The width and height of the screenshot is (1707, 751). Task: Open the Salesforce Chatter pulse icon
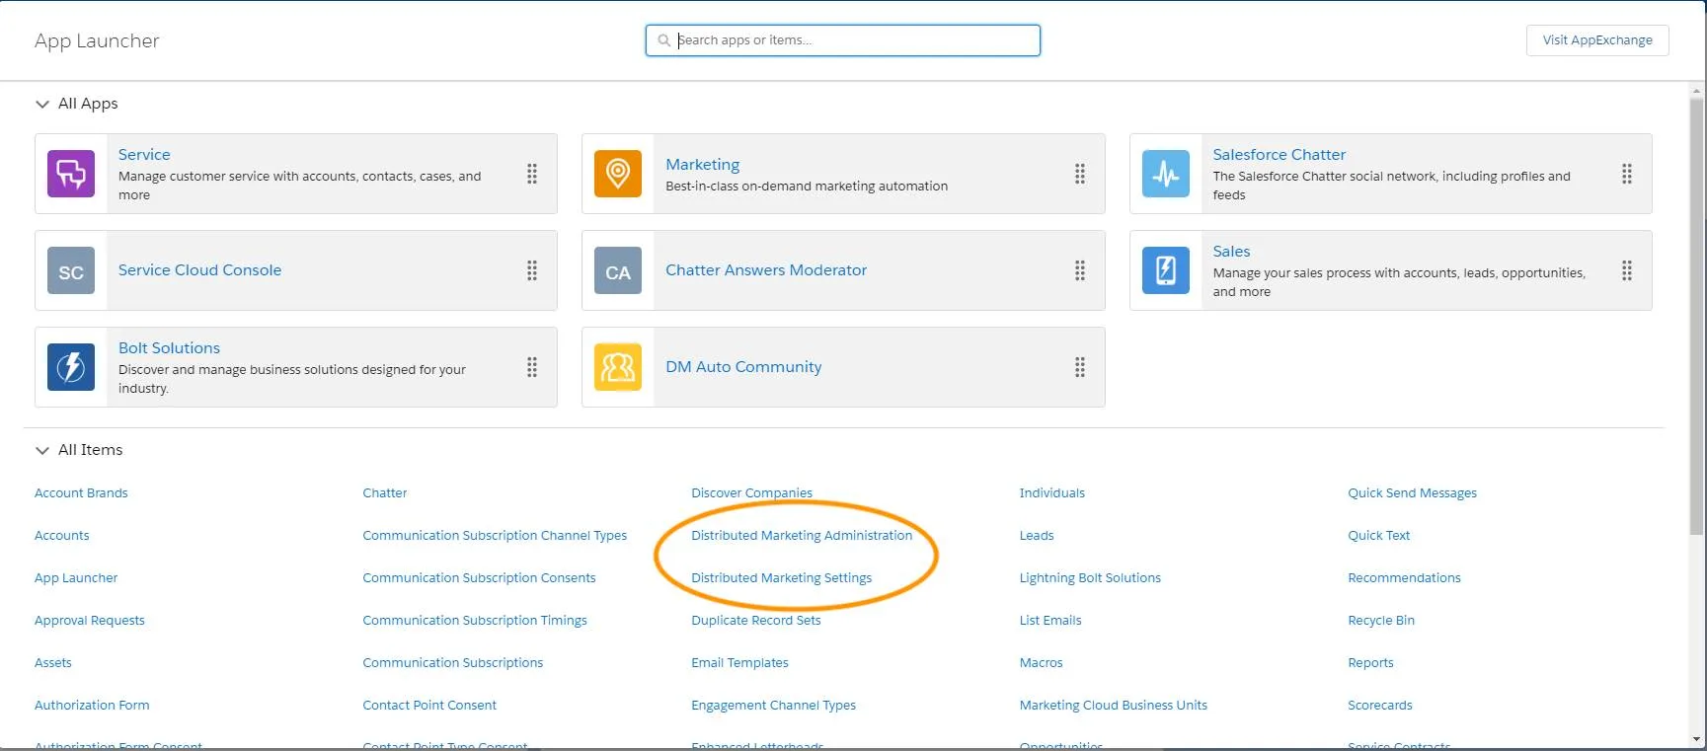click(1166, 174)
